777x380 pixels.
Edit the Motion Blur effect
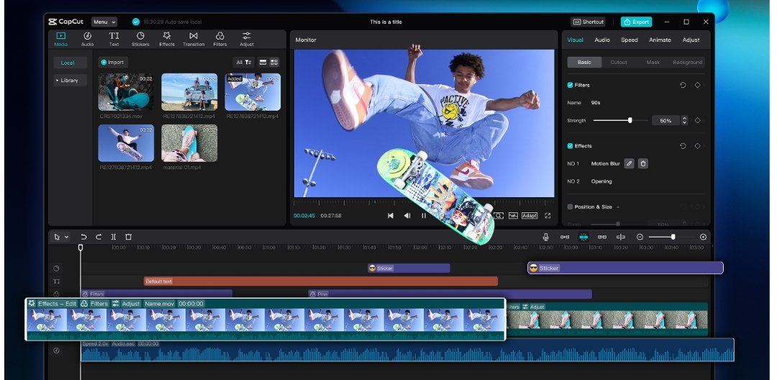pyautogui.click(x=630, y=163)
